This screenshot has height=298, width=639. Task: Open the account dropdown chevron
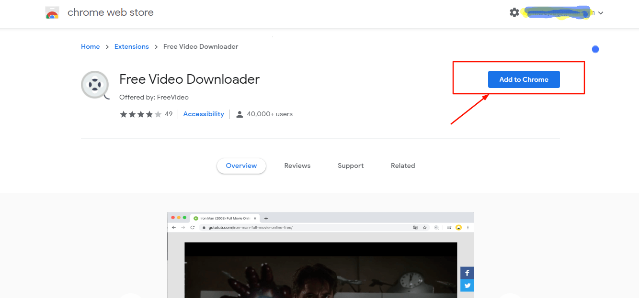pos(601,13)
